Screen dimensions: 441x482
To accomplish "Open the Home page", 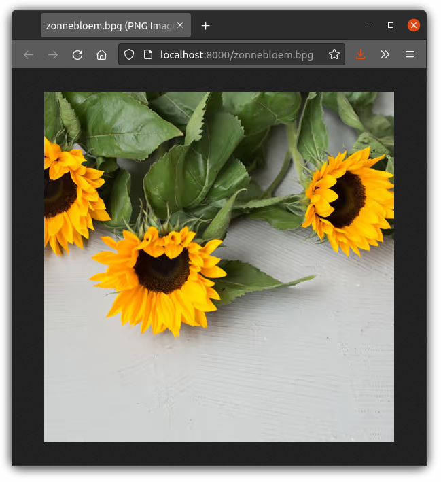I will pyautogui.click(x=102, y=54).
